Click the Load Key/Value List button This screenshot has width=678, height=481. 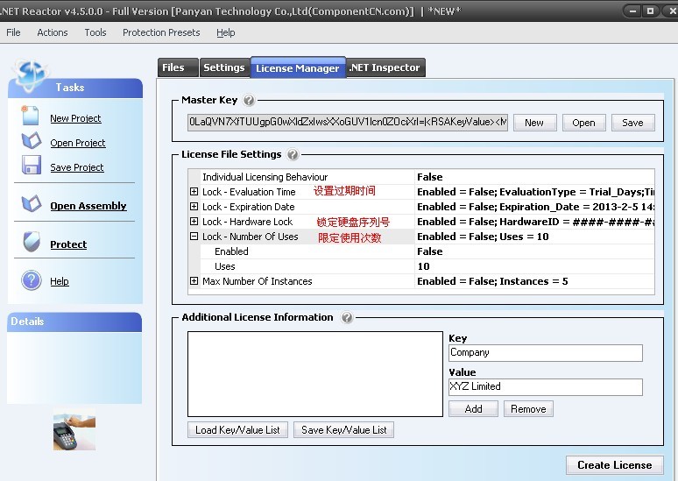pos(237,430)
